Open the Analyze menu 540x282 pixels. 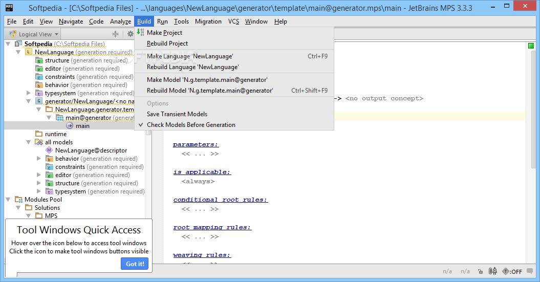(x=120, y=21)
